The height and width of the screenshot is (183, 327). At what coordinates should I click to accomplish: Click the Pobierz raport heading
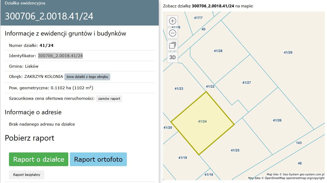tap(30, 138)
